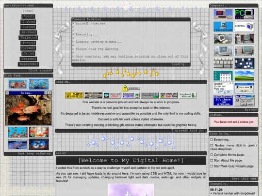Viewport: 262px width, 196px height.
Task: Click 'Best viewed with open eyes' badge
Action: tap(168, 95)
